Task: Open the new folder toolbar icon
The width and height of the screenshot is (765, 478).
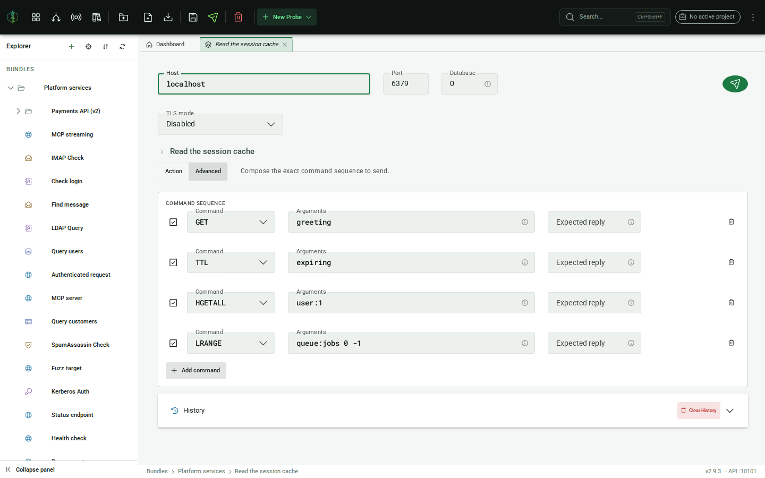Action: click(123, 17)
